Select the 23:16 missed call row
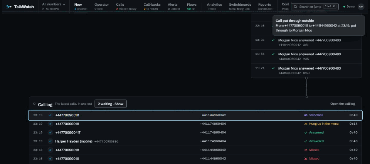 point(195,159)
